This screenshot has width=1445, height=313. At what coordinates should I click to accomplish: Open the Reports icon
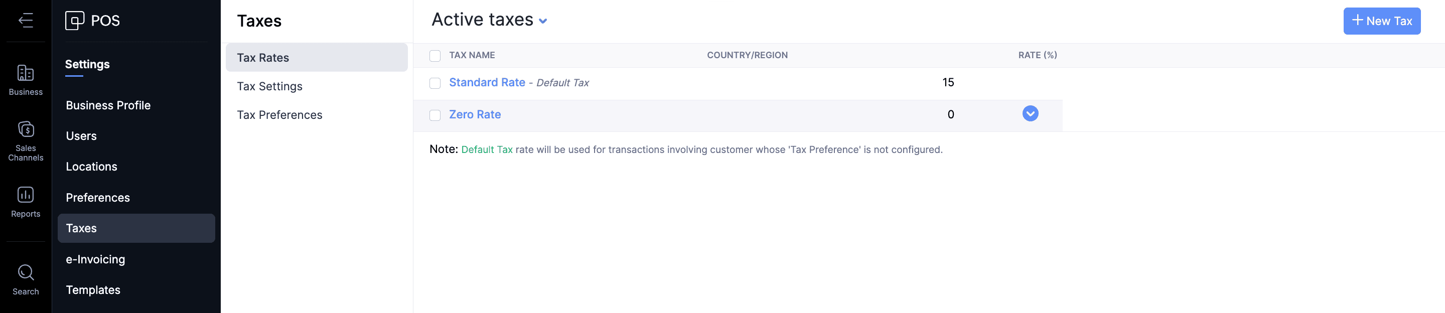(x=26, y=195)
